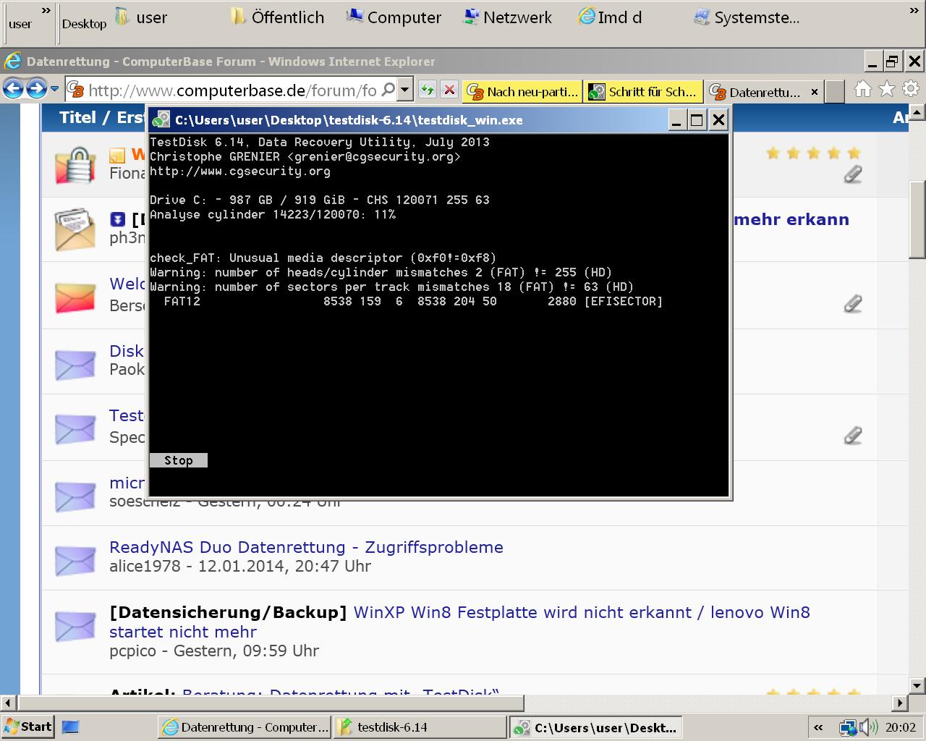Viewport: 926px width, 741px height.
Task: Expand the address bar autocomplete dropdown
Action: [405, 90]
